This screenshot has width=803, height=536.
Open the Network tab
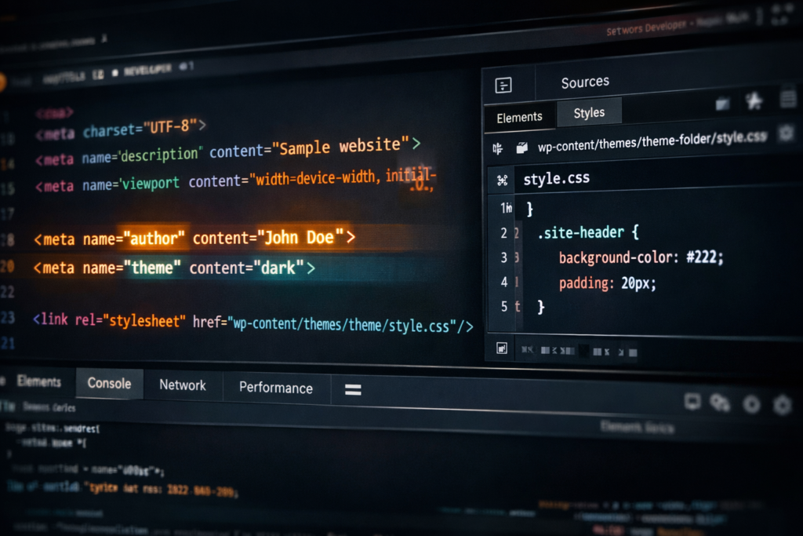coord(182,385)
